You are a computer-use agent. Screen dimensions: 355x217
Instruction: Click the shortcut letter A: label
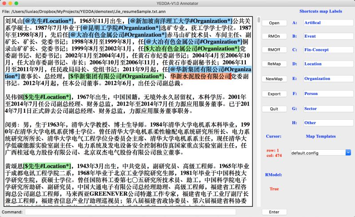[295, 23]
